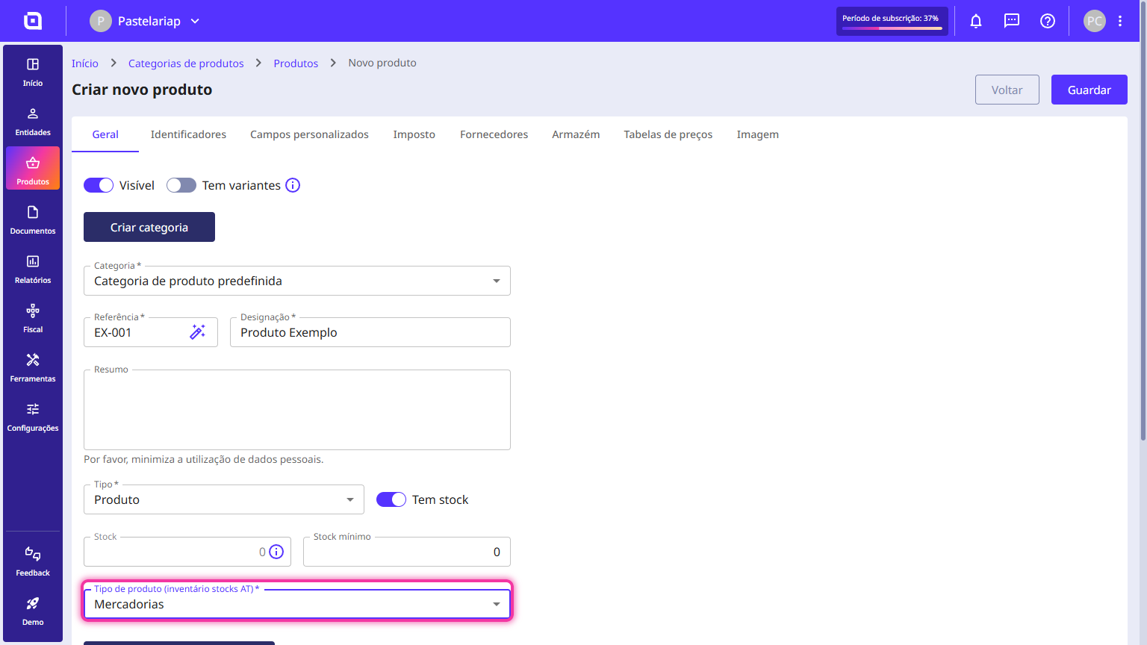The width and height of the screenshot is (1147, 645).
Task: Click the PC user avatar
Action: pos(1095,21)
